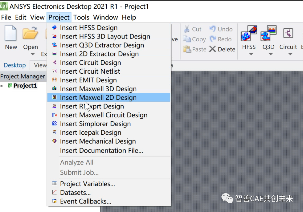Choose Insert Q3D Extractor Design
303x212 pixels.
coord(109,45)
